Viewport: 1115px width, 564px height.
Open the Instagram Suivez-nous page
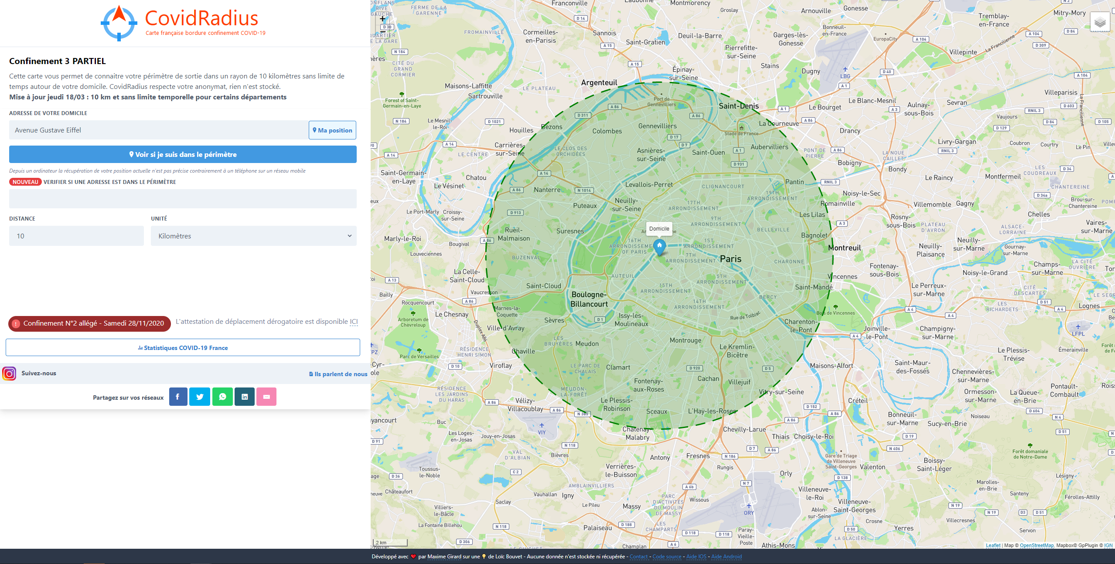(9, 374)
